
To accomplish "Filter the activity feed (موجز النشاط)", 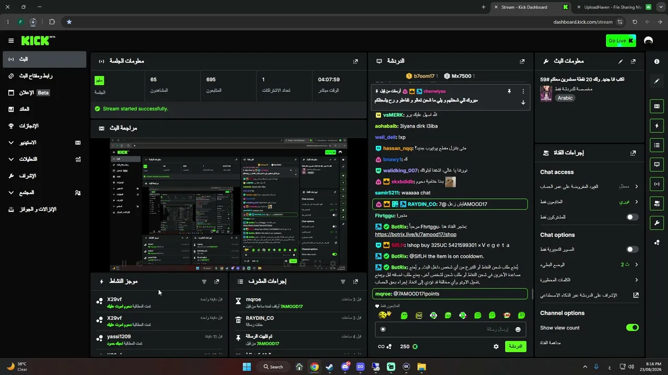I will (x=204, y=282).
